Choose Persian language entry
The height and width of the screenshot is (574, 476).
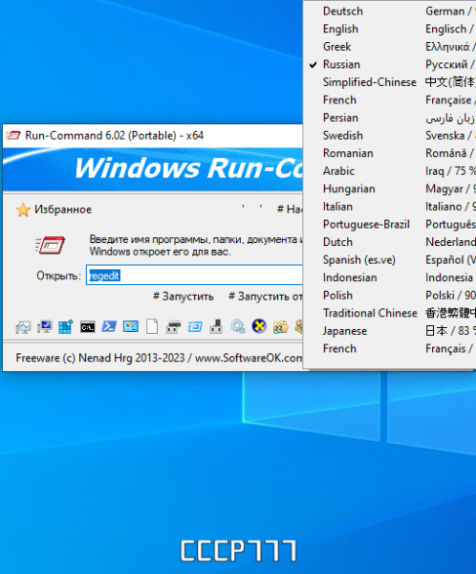[389, 118]
